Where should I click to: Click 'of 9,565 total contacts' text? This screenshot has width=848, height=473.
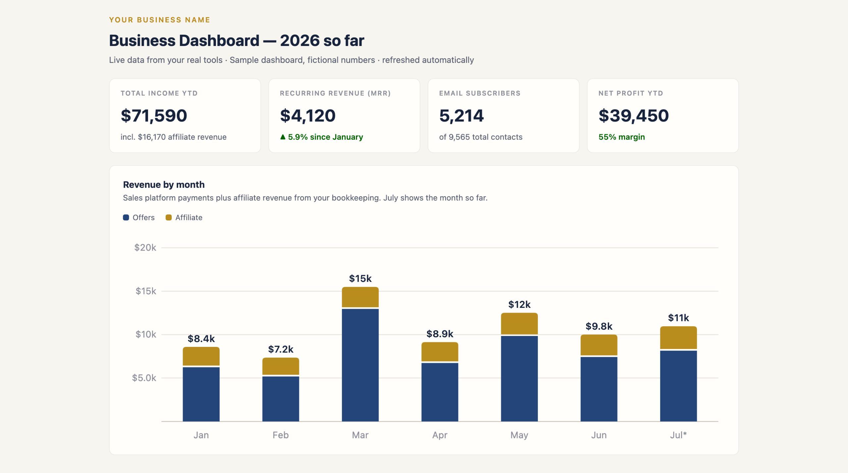tap(481, 137)
